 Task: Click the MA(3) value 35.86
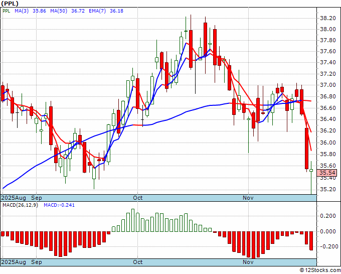click(39, 11)
